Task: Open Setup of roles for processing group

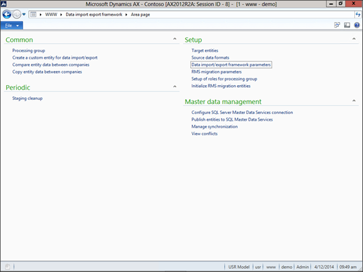Action: click(224, 79)
